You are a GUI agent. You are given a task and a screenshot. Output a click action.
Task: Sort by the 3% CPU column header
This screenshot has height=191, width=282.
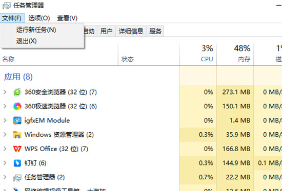(x=198, y=54)
